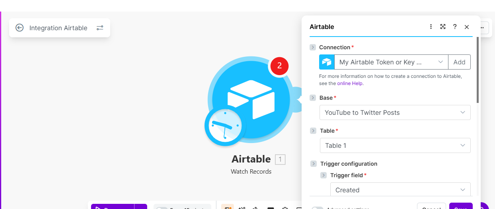Viewport: 495px width, 209px height.
Task: Open the online Help link
Action: pyautogui.click(x=350, y=83)
